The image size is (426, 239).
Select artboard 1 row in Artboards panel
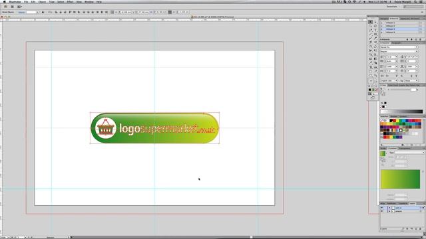(401, 23)
